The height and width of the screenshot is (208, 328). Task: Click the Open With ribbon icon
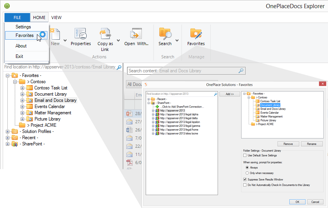(x=136, y=34)
